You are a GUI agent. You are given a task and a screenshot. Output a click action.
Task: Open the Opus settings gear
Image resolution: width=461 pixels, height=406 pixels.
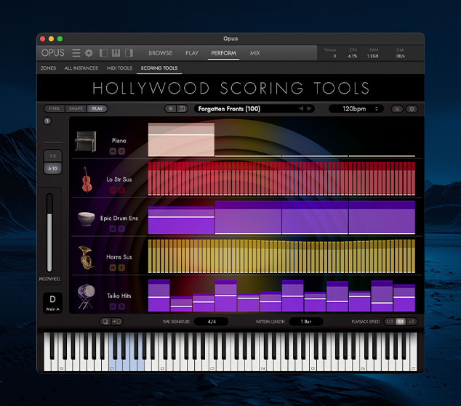pos(89,53)
